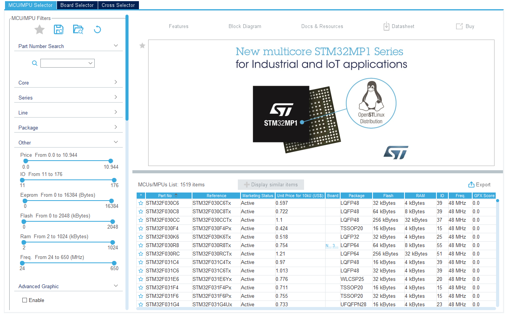Click the Display similar items button
The height and width of the screenshot is (317, 508).
click(271, 184)
